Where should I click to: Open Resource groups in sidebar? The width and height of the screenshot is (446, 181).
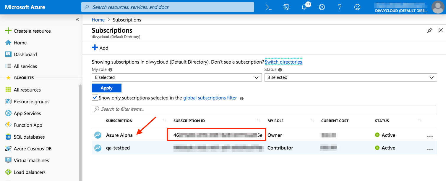32,102
